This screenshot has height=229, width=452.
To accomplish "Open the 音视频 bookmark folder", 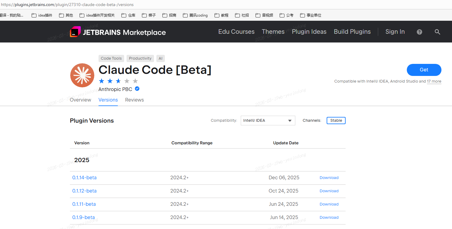I will 264,15.
